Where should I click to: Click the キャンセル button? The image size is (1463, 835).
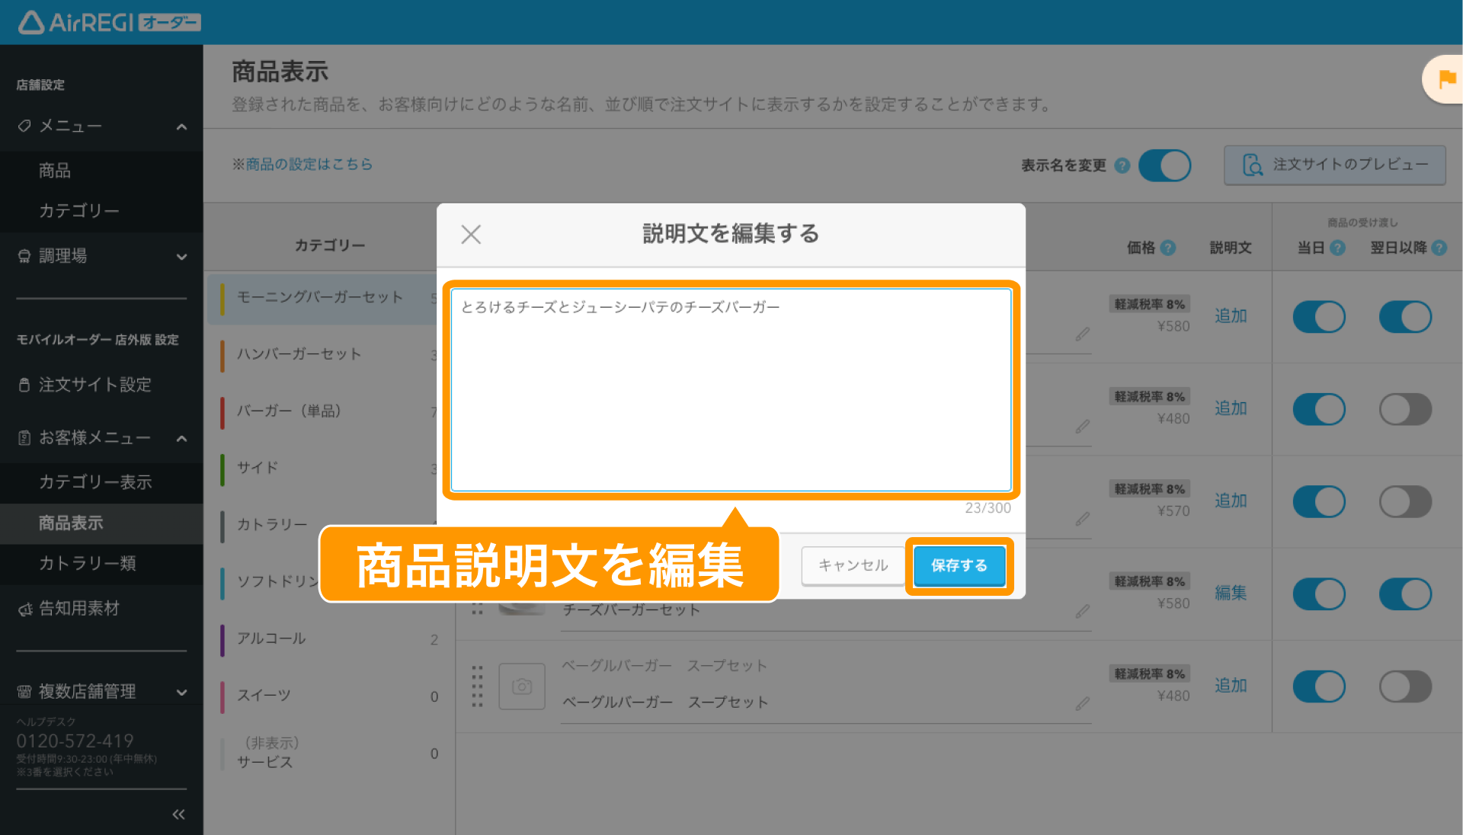coord(853,566)
